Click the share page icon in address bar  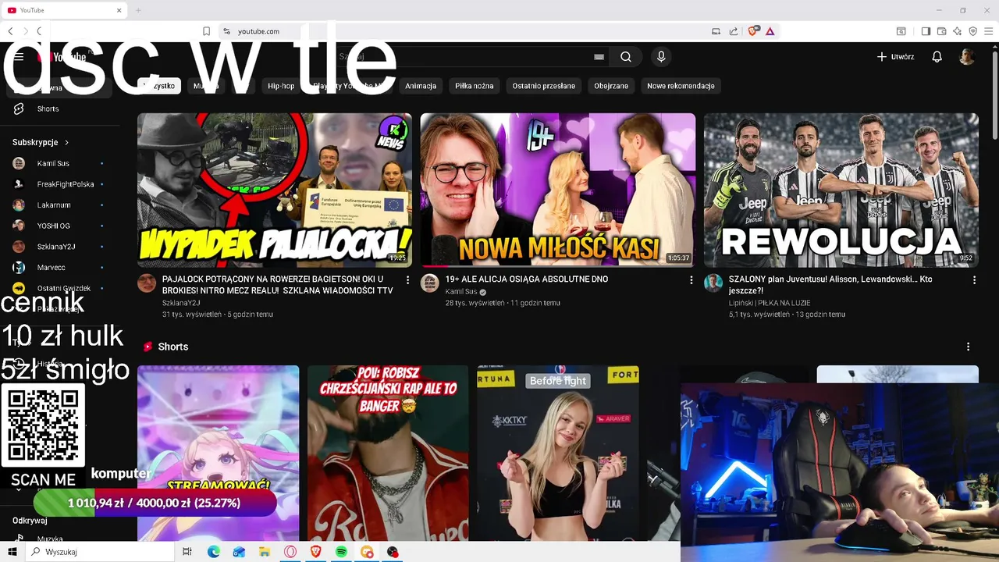(734, 31)
